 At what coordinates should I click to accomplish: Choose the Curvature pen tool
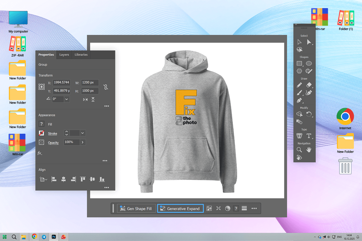coord(309,92)
